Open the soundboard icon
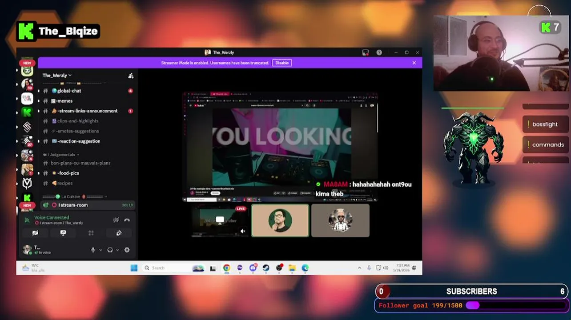Image resolution: width=571 pixels, height=320 pixels. point(119,233)
